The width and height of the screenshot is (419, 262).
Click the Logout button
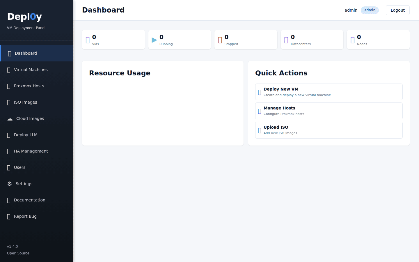point(397,10)
